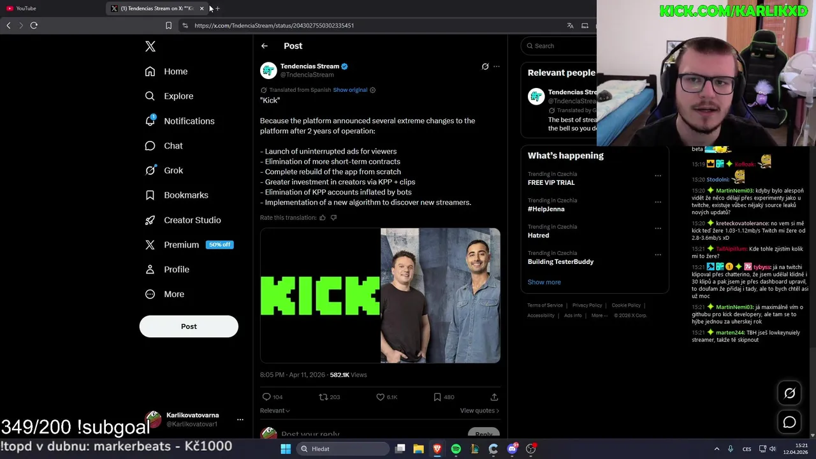Click the Hledat taskbar search box
The image size is (816, 459).
click(343, 449)
